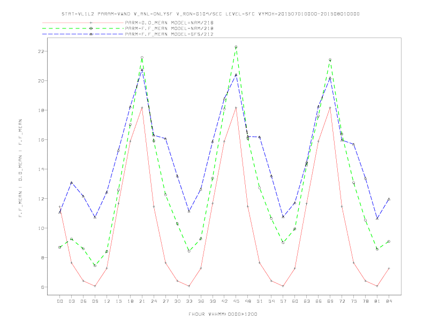This screenshot has height=328, width=424.
Task: Click x-axis forecast hour label 06
Action: [84, 301]
